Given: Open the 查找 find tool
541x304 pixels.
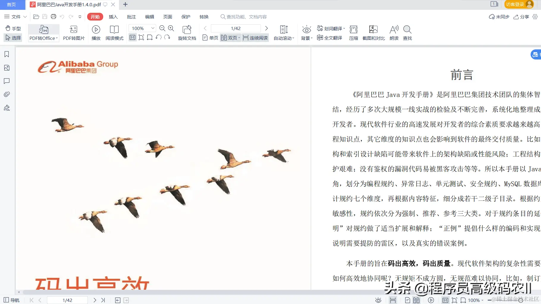Looking at the screenshot, I should pos(407,32).
